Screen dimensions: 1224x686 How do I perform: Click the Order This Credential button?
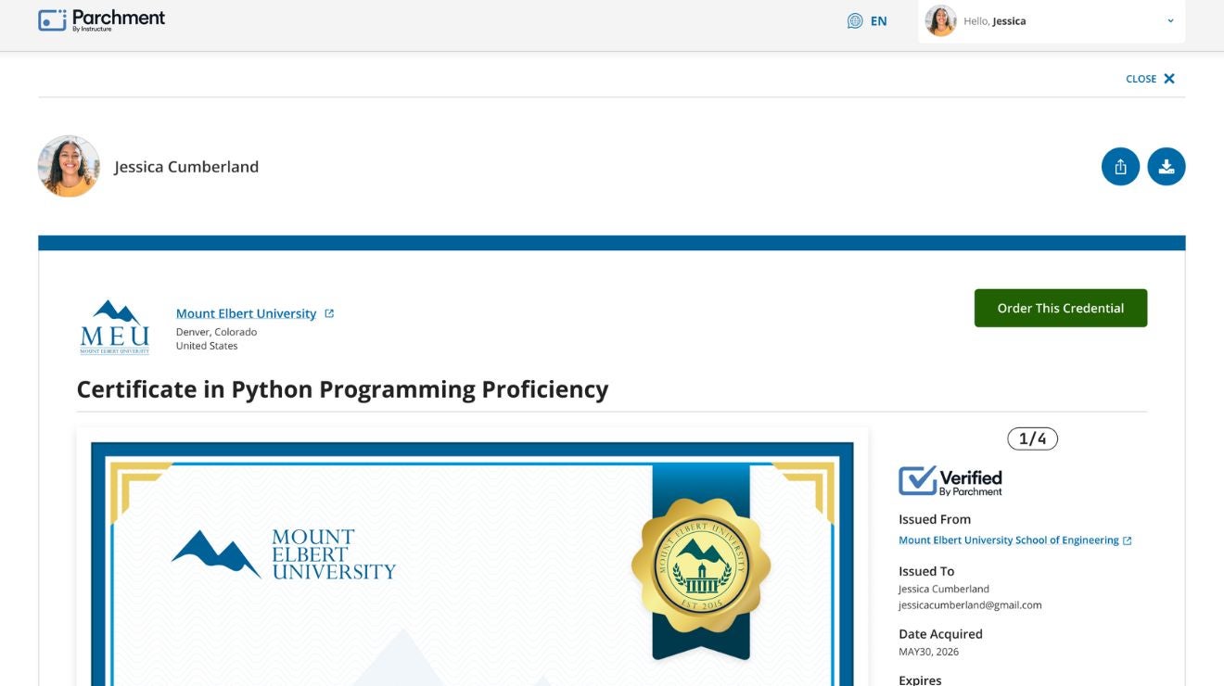click(x=1061, y=308)
